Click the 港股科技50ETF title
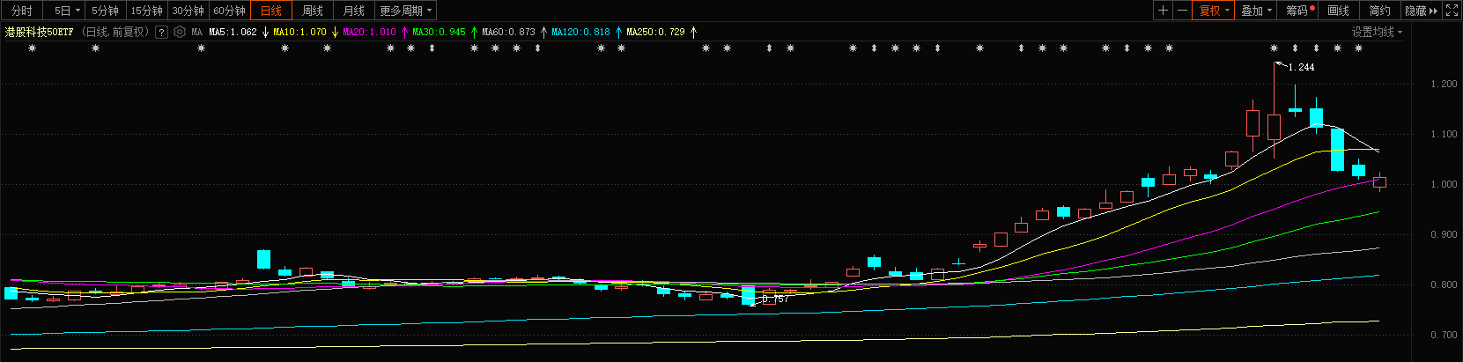 40,32
